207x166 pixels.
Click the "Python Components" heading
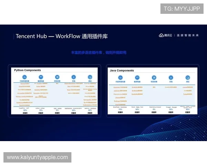[28, 70]
